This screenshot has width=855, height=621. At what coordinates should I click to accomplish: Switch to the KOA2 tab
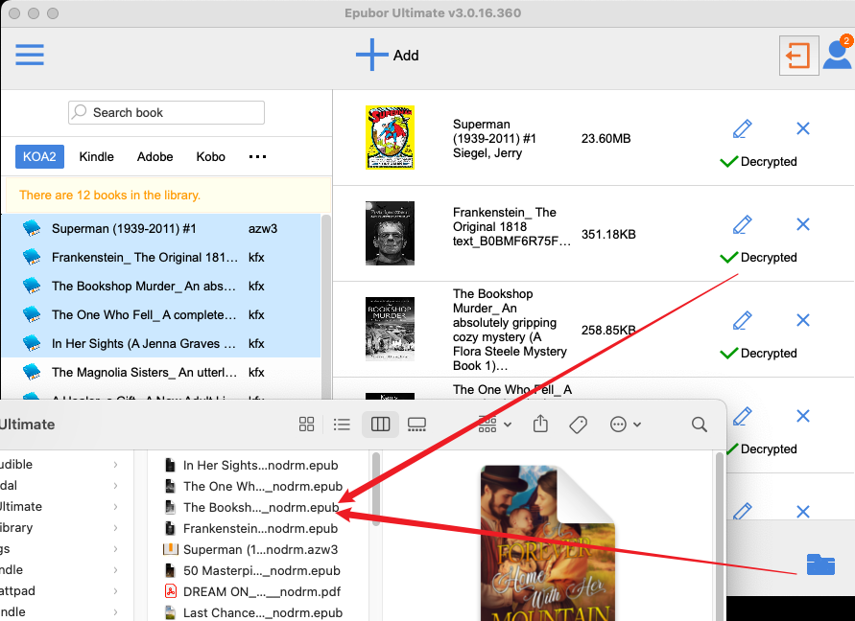point(39,156)
